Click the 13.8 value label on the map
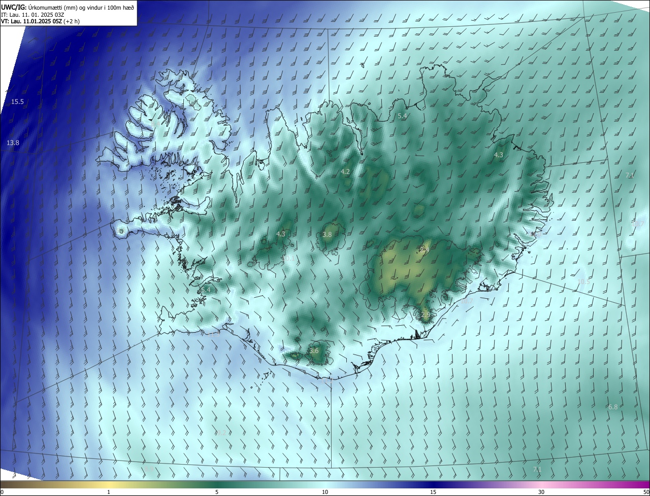This screenshot has width=650, height=496. pyautogui.click(x=13, y=143)
